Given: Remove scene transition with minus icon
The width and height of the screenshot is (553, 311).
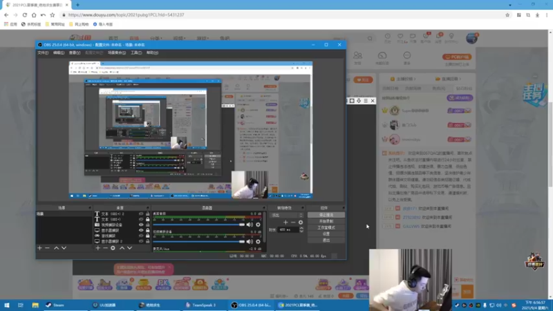Looking at the screenshot, I should tap(293, 222).
